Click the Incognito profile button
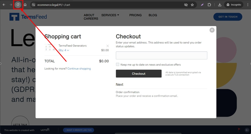Viewport: 251px width, 134px height. pos(234,5)
